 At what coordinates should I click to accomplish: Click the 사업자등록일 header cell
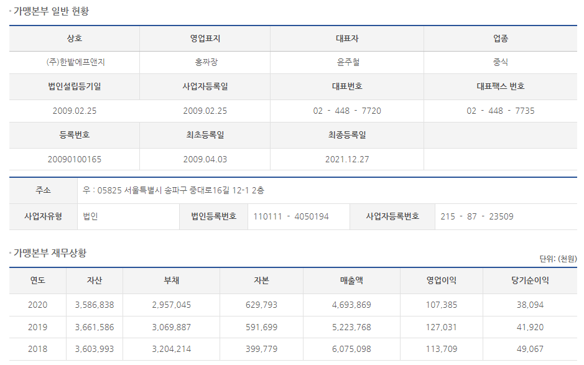(x=205, y=86)
